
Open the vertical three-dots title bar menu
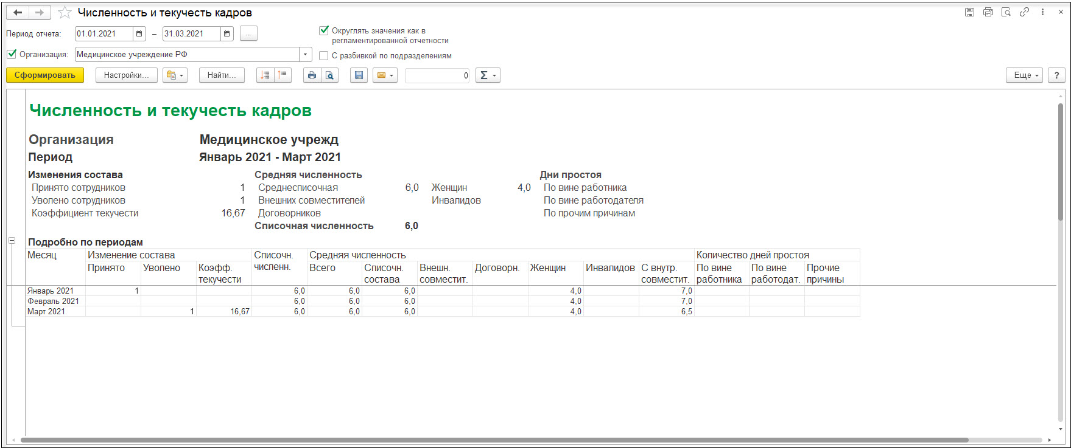[1042, 12]
